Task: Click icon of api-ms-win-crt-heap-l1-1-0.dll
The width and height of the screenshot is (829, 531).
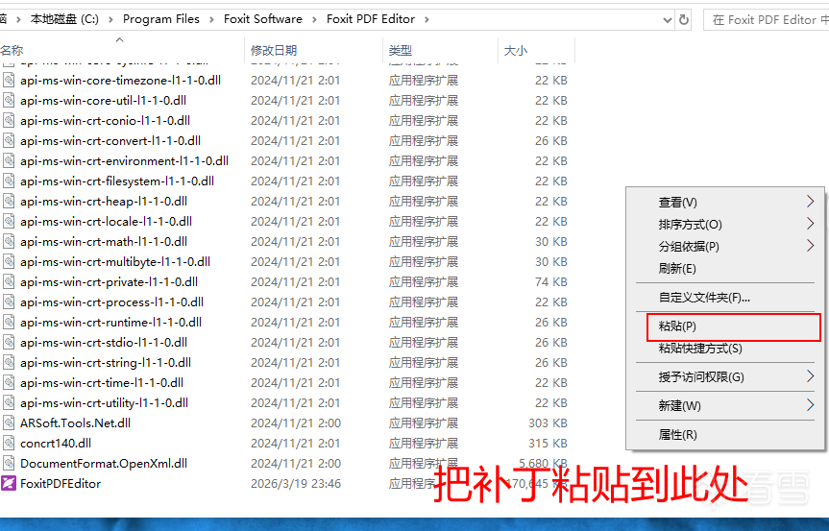Action: coord(9,202)
